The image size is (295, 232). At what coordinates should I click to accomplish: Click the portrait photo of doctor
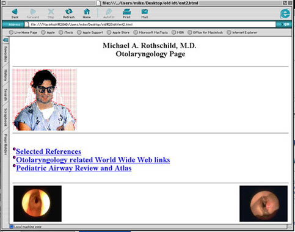click(x=45, y=100)
